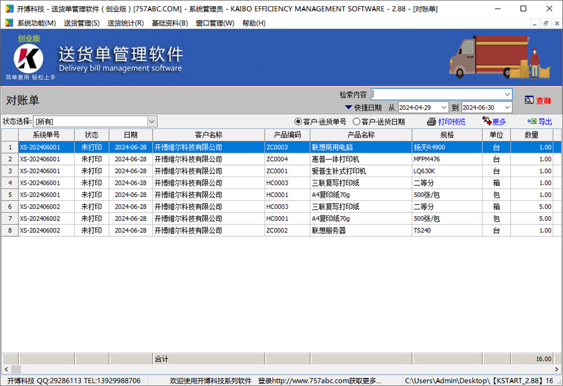Click inside the 检索内容 input field
563x386 pixels.
[437, 95]
